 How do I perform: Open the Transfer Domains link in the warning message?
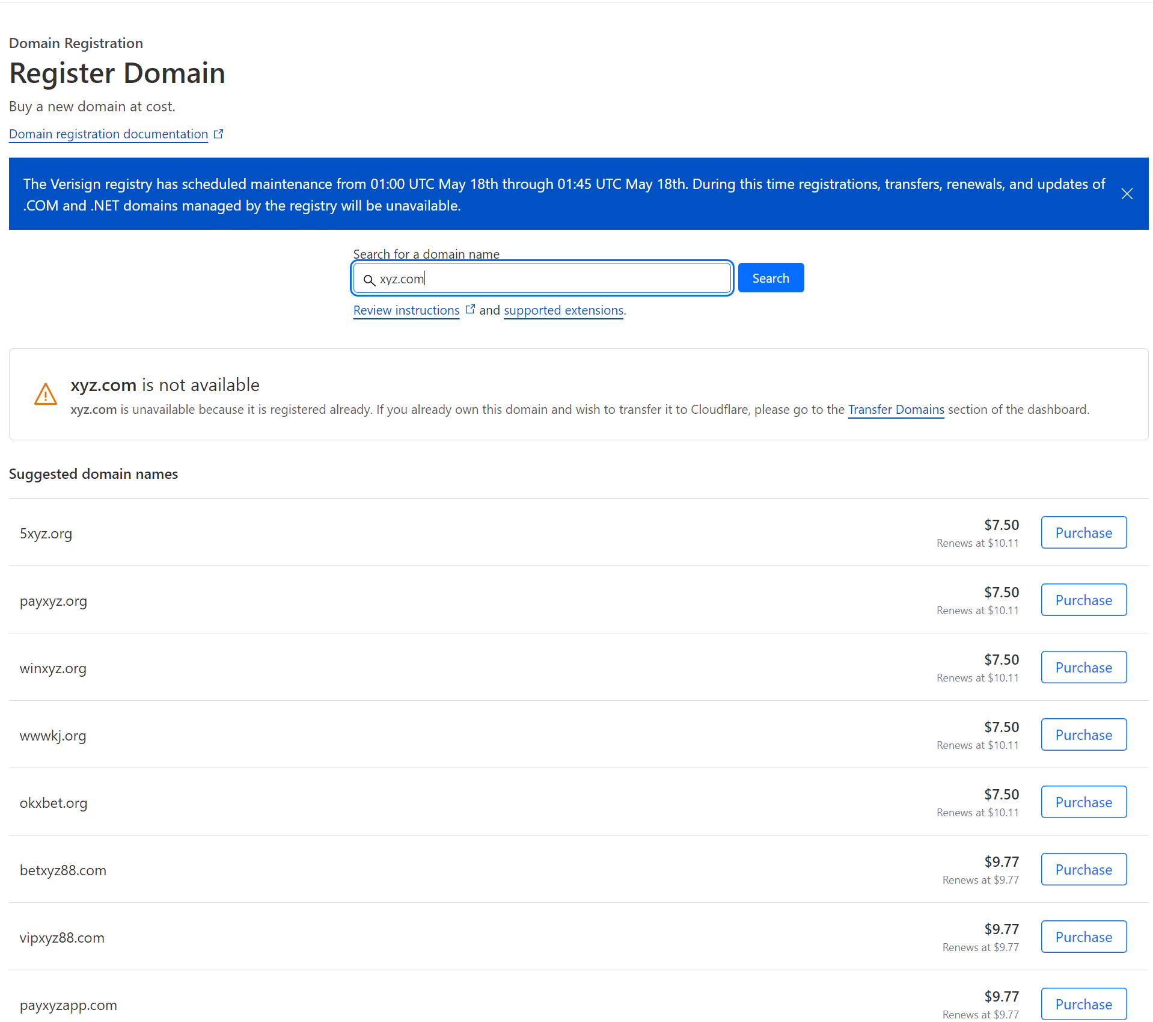(895, 409)
